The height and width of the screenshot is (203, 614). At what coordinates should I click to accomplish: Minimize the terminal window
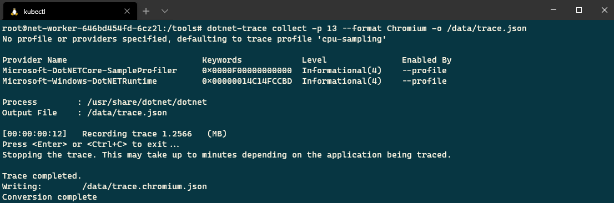(553, 10)
